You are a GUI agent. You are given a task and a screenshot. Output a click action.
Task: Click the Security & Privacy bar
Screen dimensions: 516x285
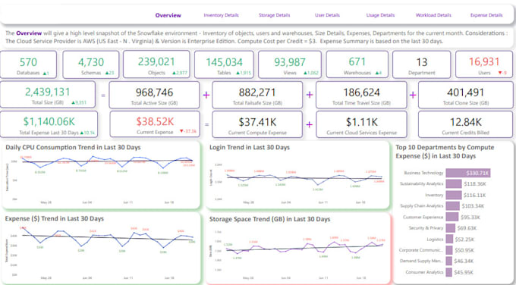pyautogui.click(x=450, y=228)
